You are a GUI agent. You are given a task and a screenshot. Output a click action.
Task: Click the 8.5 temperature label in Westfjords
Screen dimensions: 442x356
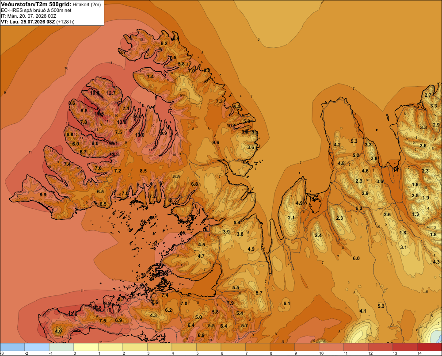point(143,171)
